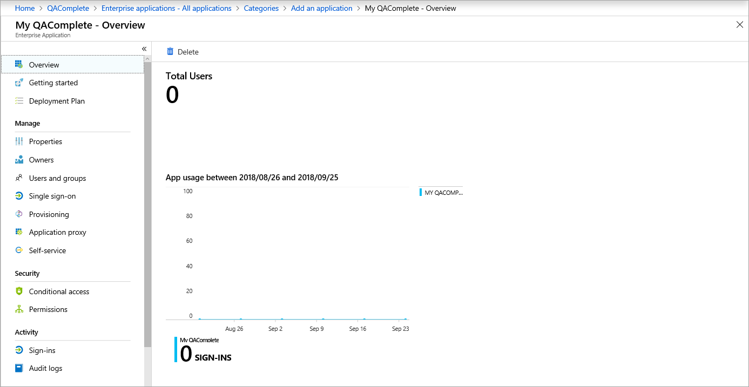Open Users and groups menu item
749x387 pixels.
pos(57,178)
